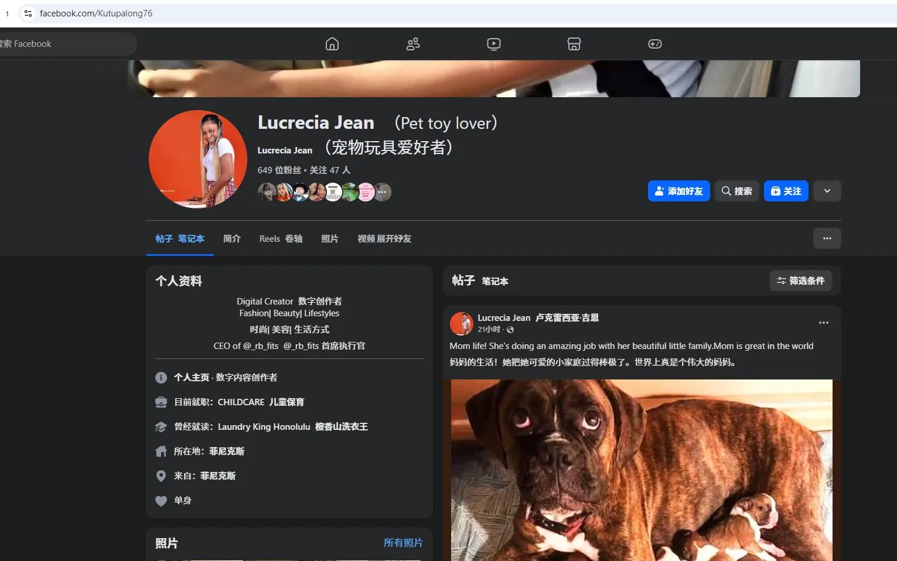Click the heart icon beside 单身
Viewport: 897px width, 561px height.
161,501
